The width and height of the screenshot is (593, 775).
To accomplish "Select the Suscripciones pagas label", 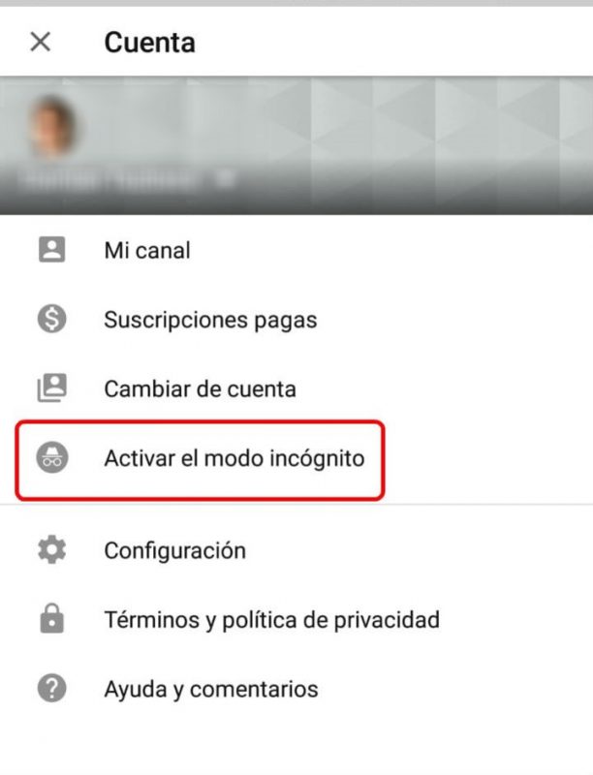I will [210, 320].
